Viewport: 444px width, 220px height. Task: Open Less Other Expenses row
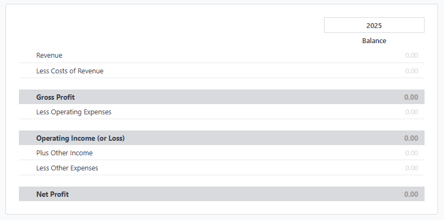click(222, 168)
